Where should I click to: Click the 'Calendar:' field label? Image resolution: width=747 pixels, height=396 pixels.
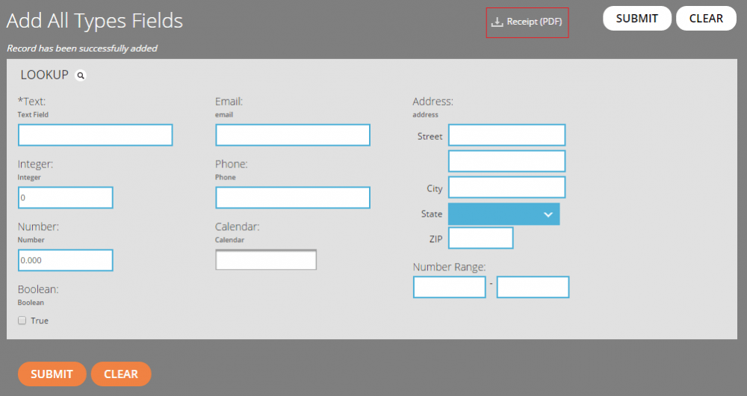237,227
